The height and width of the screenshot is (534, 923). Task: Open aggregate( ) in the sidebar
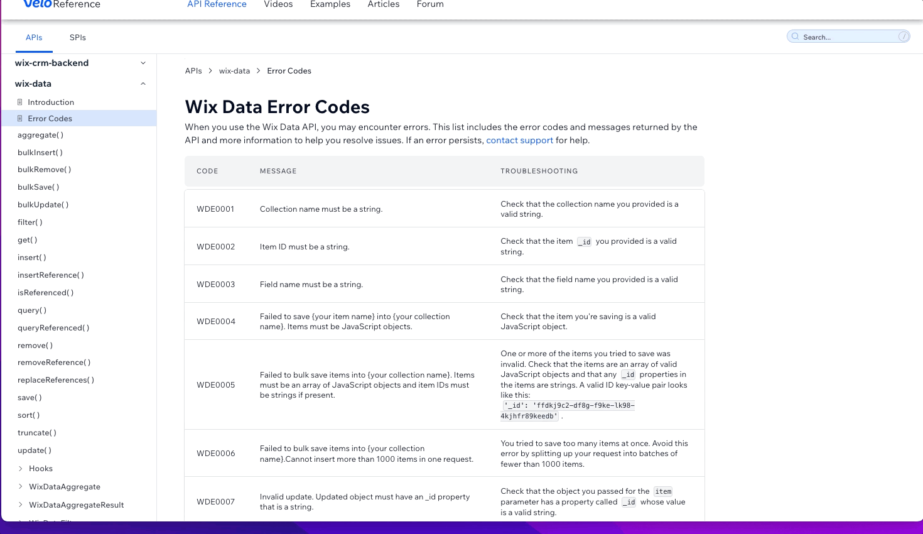click(40, 135)
